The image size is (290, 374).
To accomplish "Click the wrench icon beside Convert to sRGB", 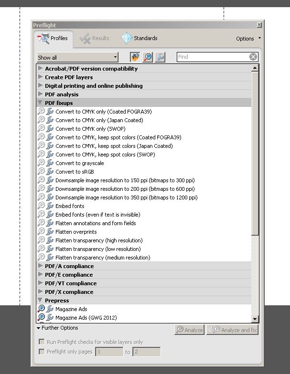I will (x=50, y=172).
